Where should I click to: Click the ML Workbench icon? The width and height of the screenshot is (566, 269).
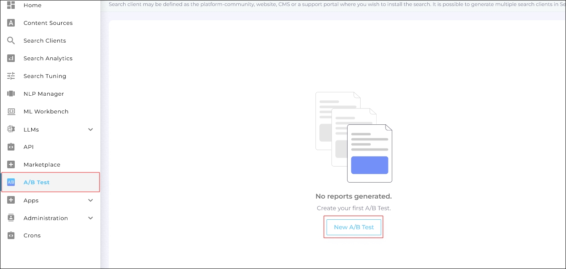pos(11,111)
